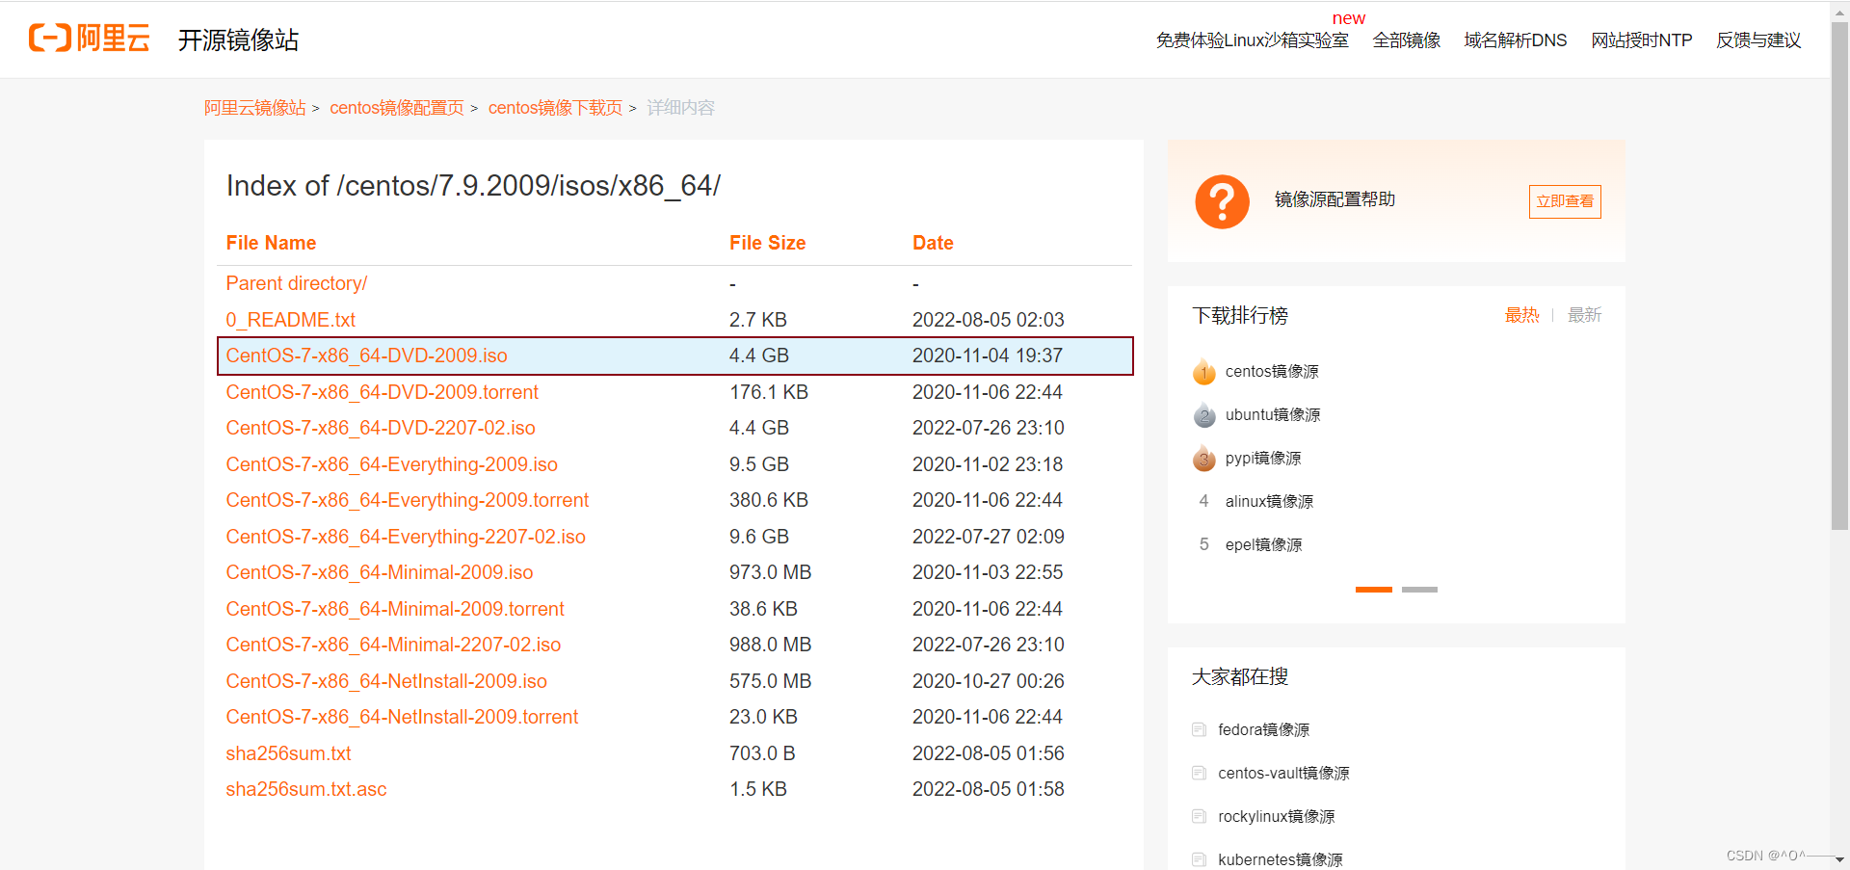Click the gold rank 1 medal icon
This screenshot has height=870, width=1850.
pyautogui.click(x=1203, y=371)
